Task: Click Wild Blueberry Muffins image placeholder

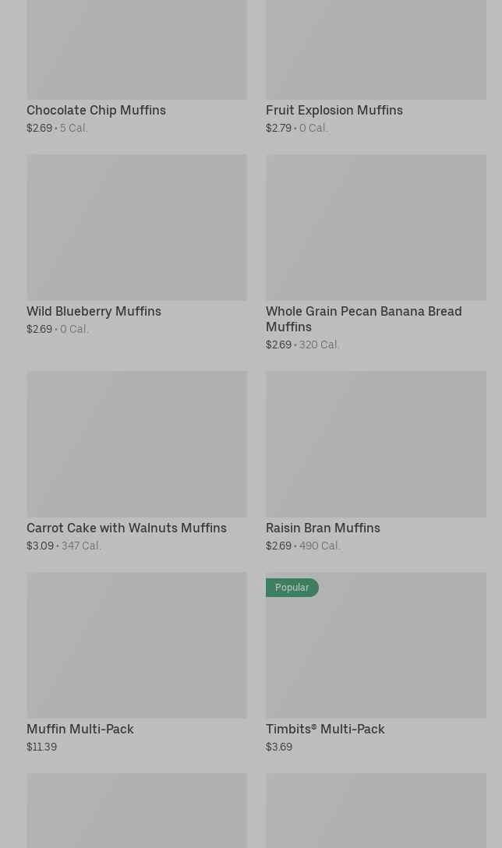Action: tap(136, 227)
